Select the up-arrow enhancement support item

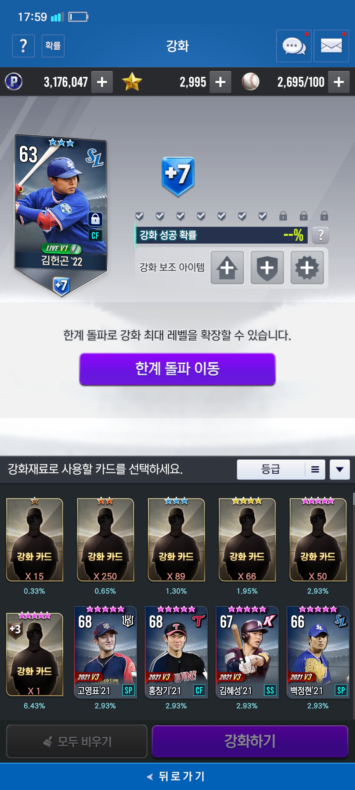pos(227,267)
